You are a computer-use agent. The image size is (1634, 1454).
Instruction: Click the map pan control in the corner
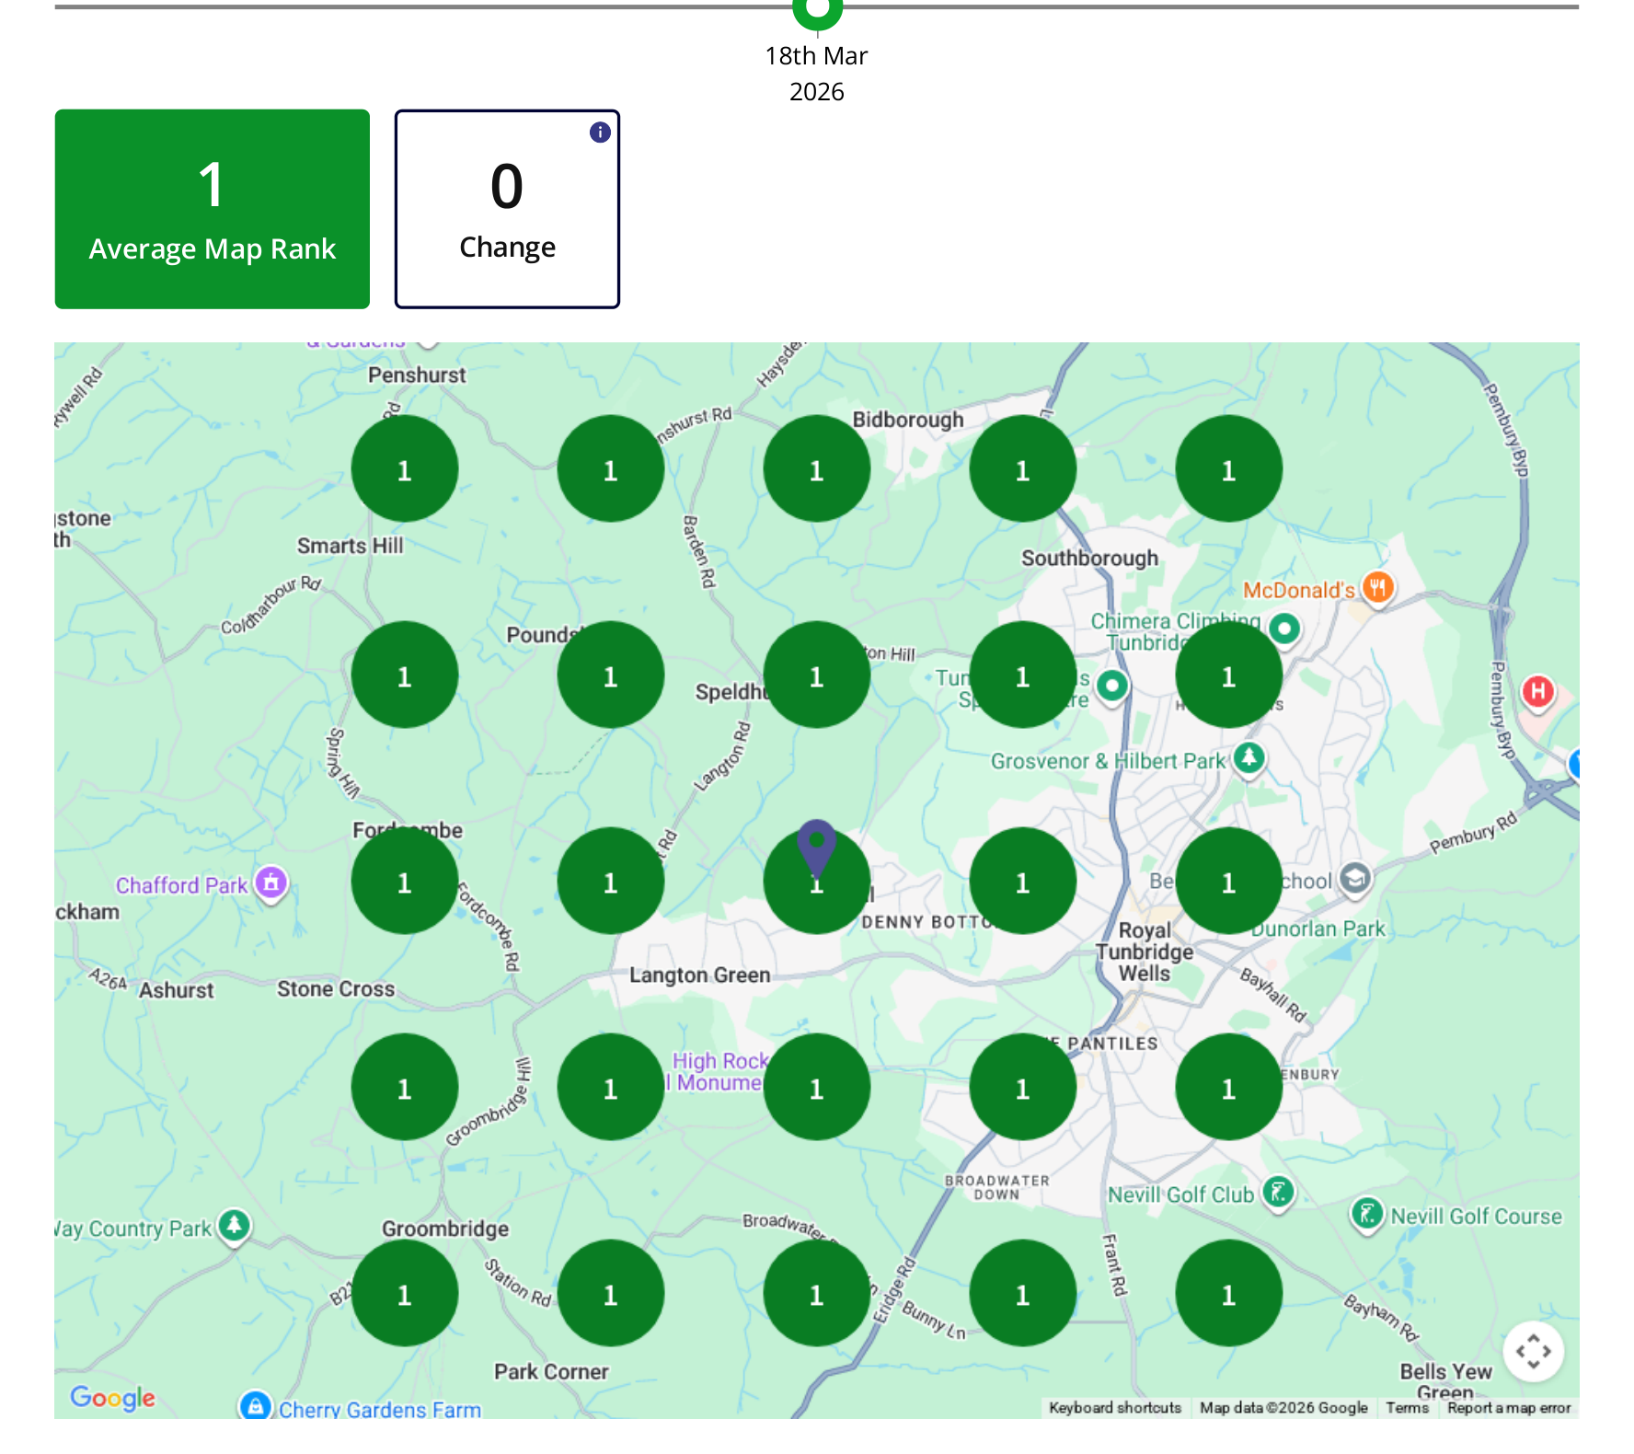[x=1533, y=1351]
